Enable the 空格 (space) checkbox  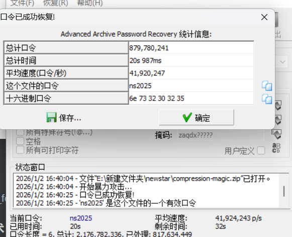pyautogui.click(x=20, y=141)
